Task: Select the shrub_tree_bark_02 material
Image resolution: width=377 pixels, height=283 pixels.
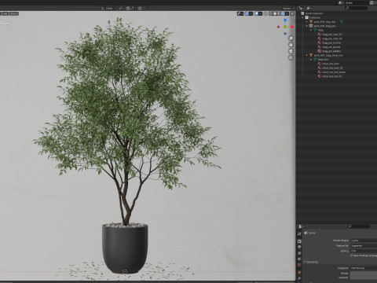Action: tap(332, 68)
